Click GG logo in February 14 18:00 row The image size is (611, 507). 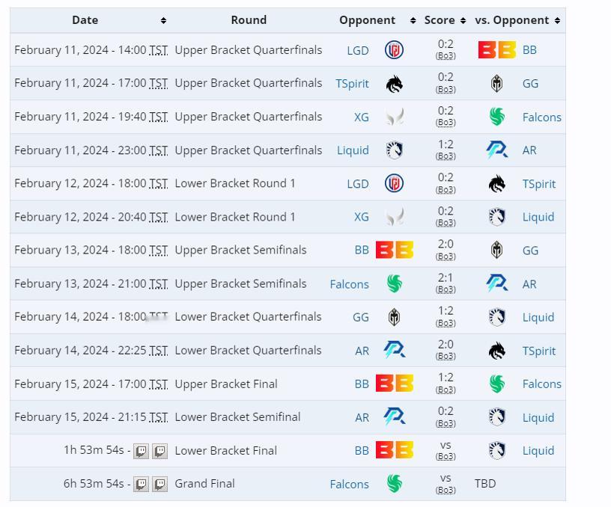pyautogui.click(x=394, y=317)
